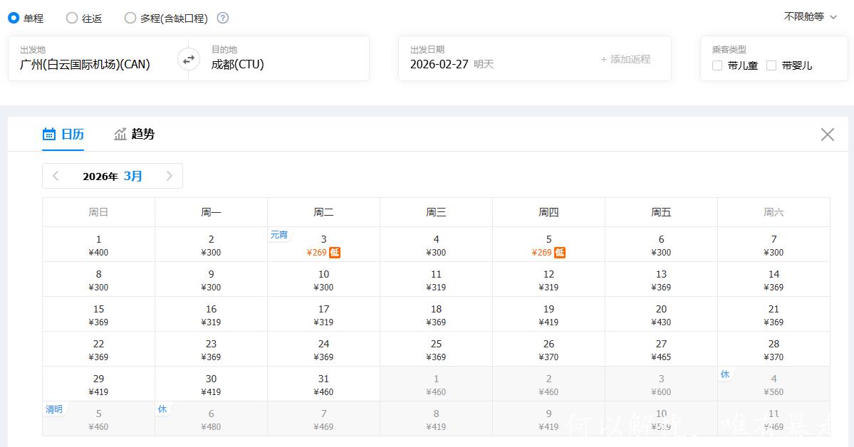Image resolution: width=854 pixels, height=447 pixels.
Task: Select the 单程 one-way radio button
Action: 14,18
